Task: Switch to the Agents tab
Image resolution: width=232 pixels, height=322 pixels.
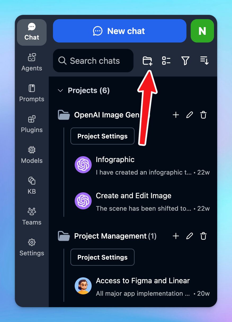Action: click(32, 62)
